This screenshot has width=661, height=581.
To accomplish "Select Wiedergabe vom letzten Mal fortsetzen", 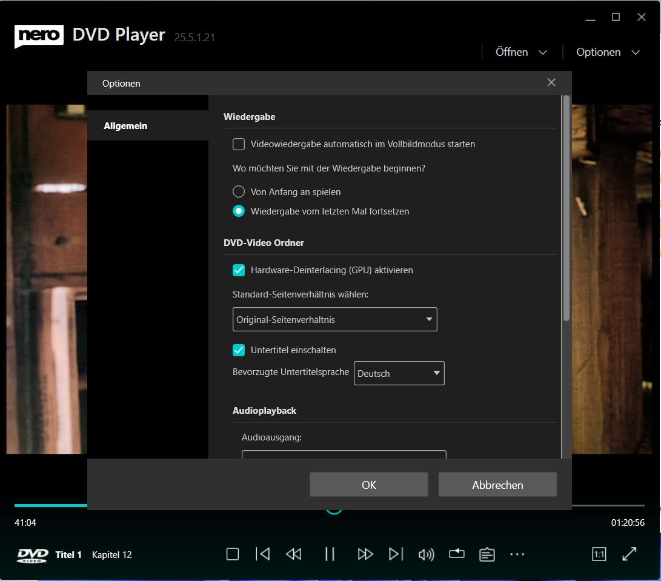I will [239, 211].
